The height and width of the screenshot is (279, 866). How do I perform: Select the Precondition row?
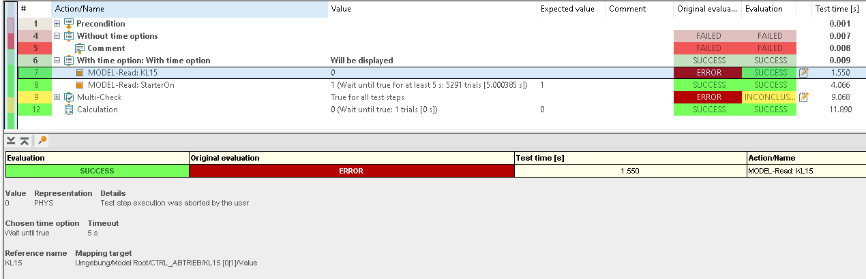click(441, 24)
